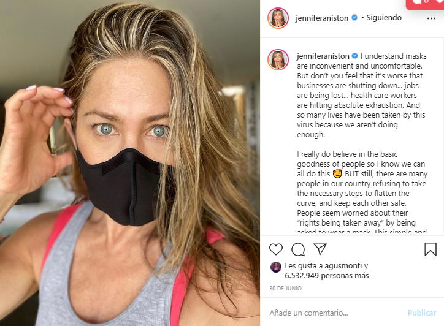Open jenniferaniston profile from the header username
The width and height of the screenshot is (444, 326).
(322, 18)
